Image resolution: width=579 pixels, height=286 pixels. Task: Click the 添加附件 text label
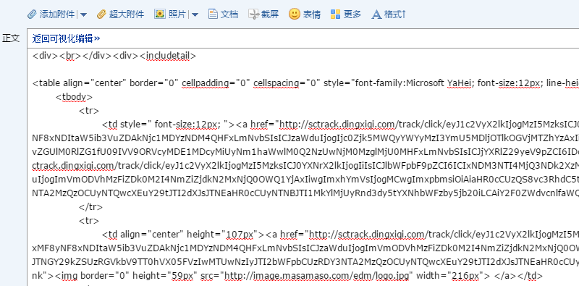tap(57, 14)
